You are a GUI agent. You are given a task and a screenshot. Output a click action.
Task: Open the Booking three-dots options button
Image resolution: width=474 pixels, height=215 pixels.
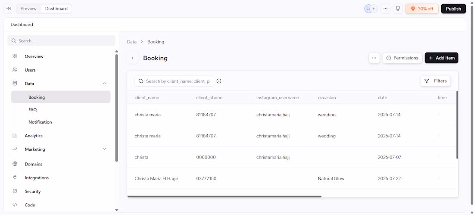click(374, 58)
